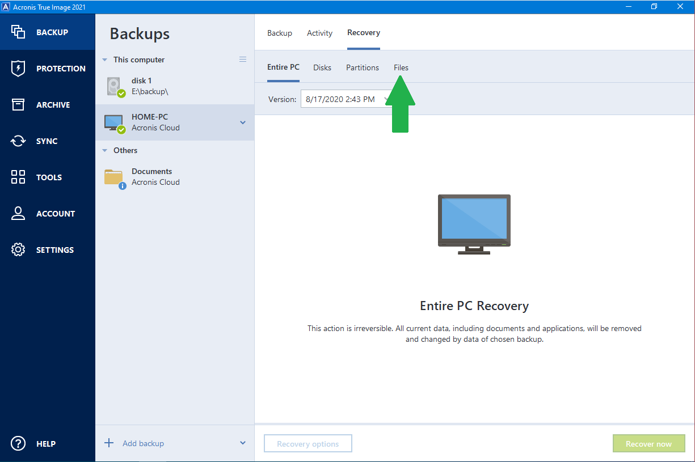
Task: Open the Help question mark icon
Action: 18,444
